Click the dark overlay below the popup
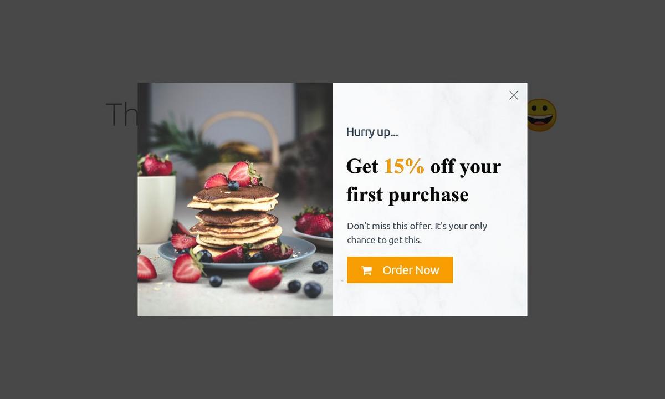665x399 pixels. coord(332,357)
